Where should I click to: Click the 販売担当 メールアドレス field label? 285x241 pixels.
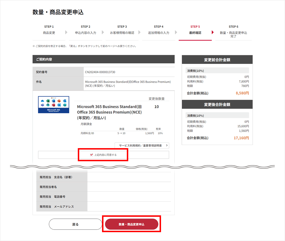[x=57, y=207]
